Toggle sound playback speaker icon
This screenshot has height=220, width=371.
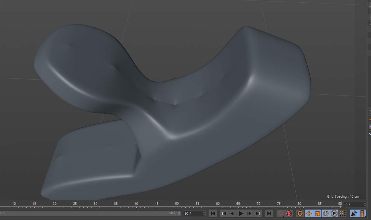click(x=354, y=213)
